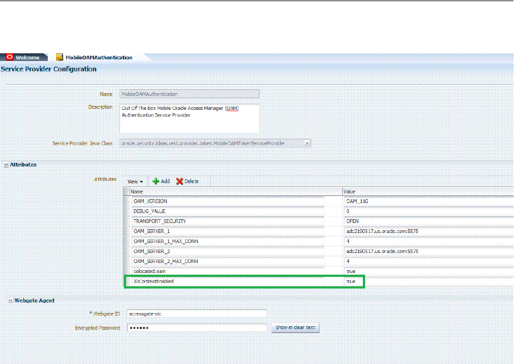
Task: Click the Webgate ID input field
Action: (x=197, y=314)
